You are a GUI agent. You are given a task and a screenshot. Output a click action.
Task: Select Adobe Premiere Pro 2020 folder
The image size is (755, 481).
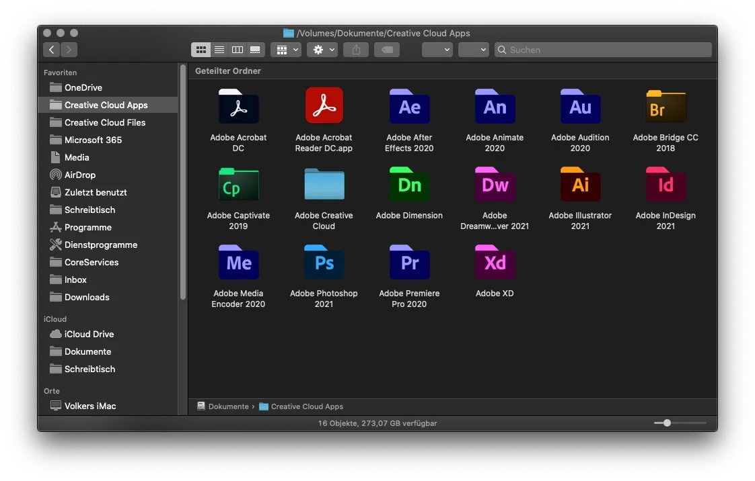(x=409, y=263)
